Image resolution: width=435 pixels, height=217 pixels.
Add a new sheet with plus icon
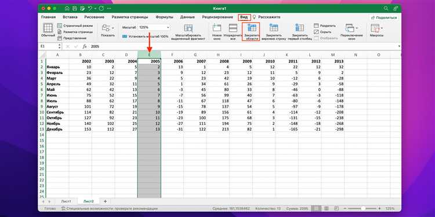pos(105,201)
